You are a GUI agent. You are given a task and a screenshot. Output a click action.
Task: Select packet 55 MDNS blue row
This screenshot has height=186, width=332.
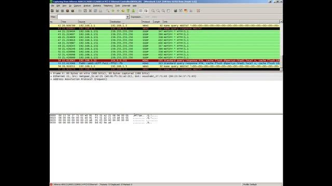tap(165, 64)
